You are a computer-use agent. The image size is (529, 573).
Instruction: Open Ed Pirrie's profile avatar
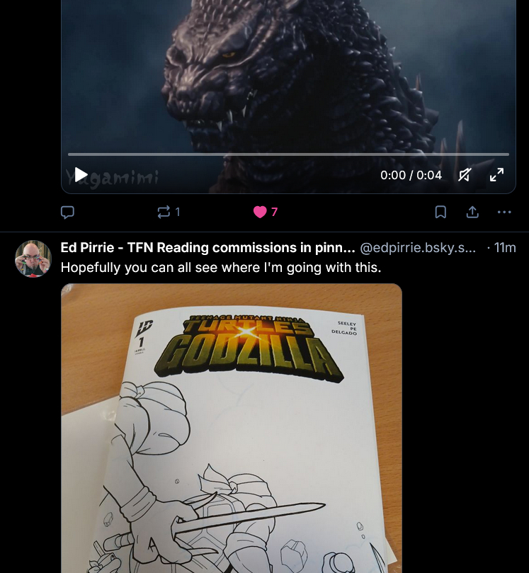(x=33, y=259)
